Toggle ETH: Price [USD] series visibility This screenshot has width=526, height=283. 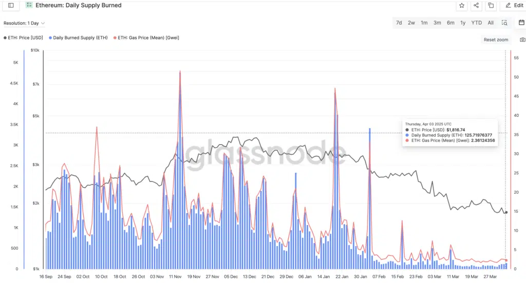coord(24,37)
